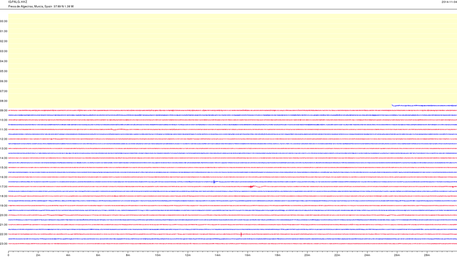The height and width of the screenshot is (257, 457).
Task: Click the blue spike event near 14 minutes
Action: click(214, 182)
